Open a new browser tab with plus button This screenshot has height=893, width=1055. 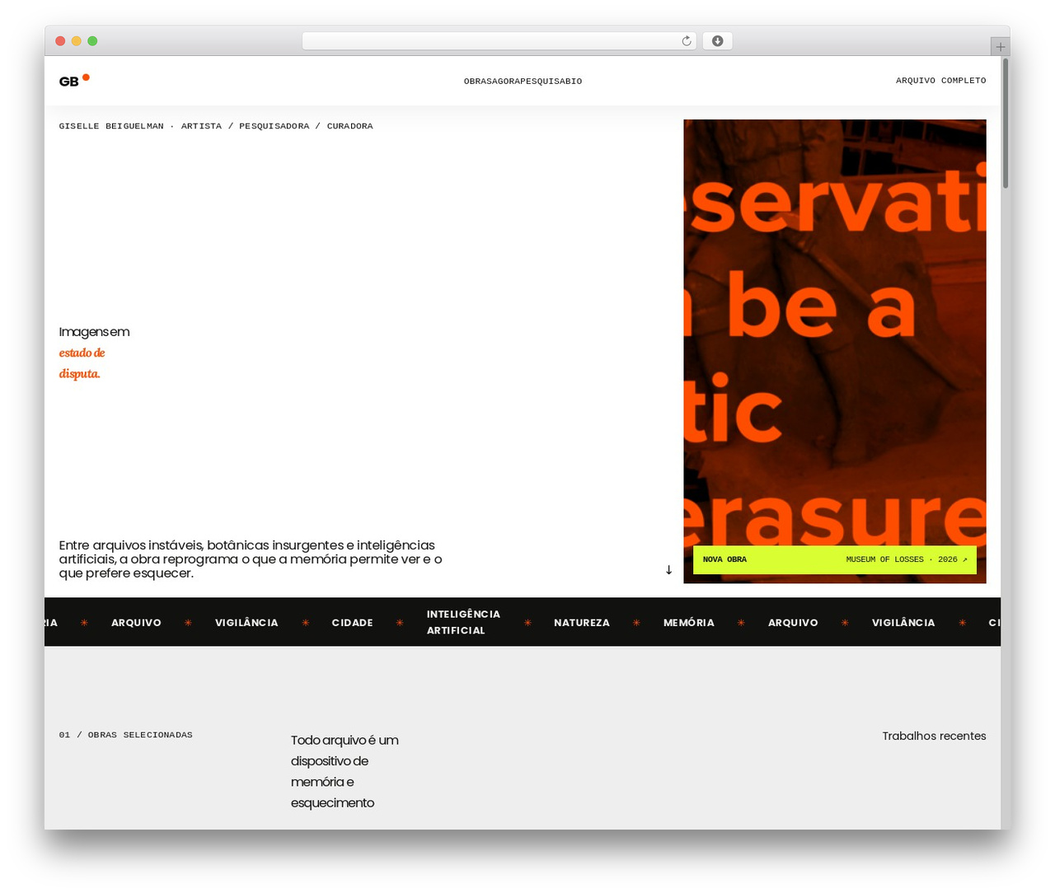pyautogui.click(x=1001, y=47)
